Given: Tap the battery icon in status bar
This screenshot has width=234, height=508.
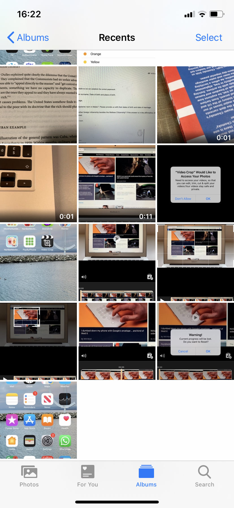Looking at the screenshot, I should pos(217,14).
